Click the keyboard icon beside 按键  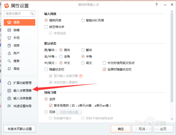point(9,30)
